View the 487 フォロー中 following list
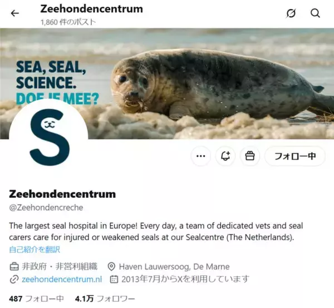This screenshot has width=334, height=308. pos(37,299)
